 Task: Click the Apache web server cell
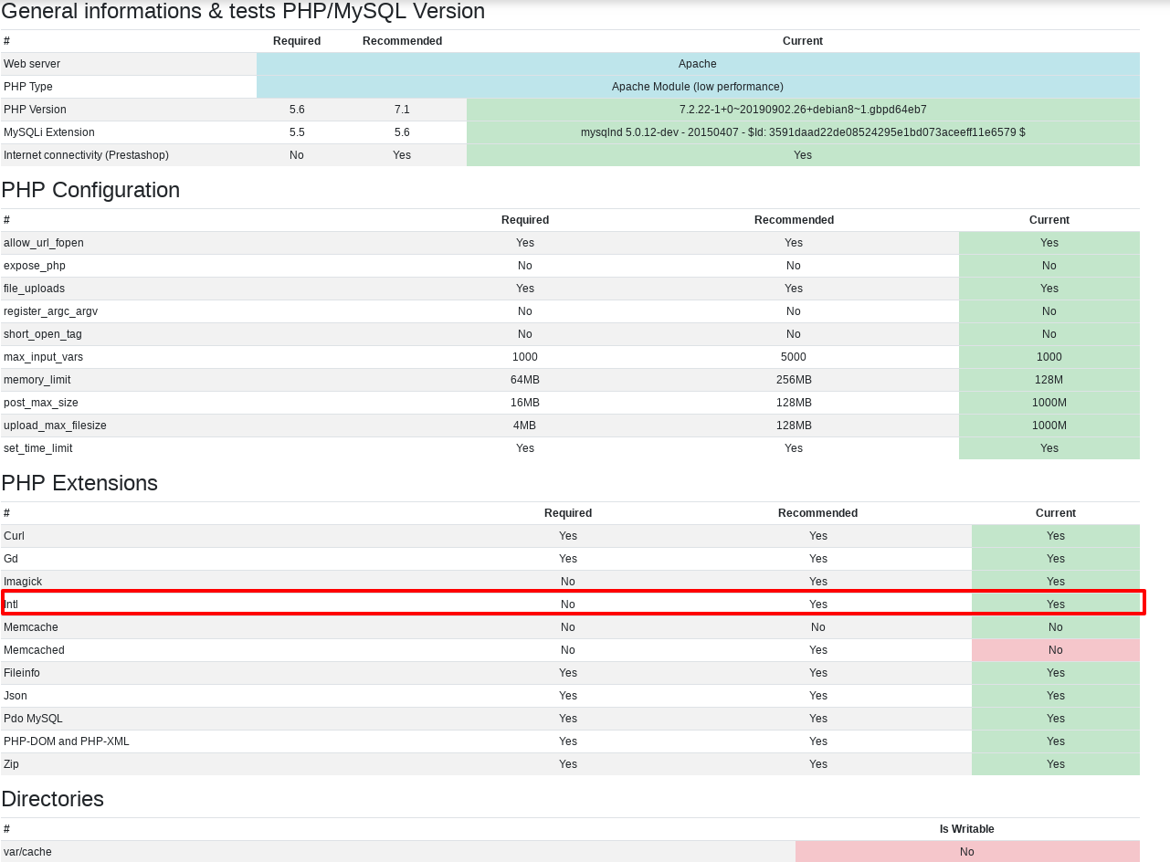(697, 64)
